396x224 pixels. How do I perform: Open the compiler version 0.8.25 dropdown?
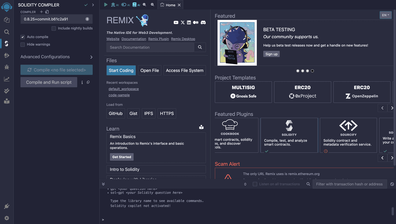click(x=56, y=19)
